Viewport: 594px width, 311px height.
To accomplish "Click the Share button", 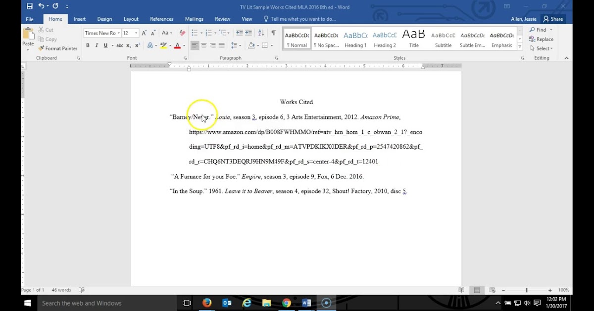I will [553, 19].
